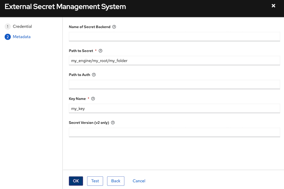Screen dimensions: 284x189
Task: Click the step 2 number badge
Action: pyautogui.click(x=7, y=37)
